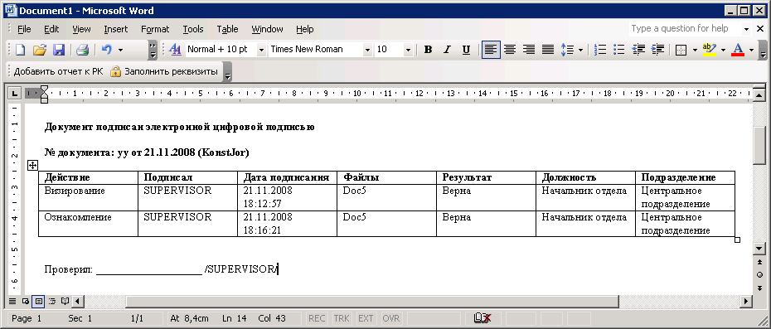Toggle TRK track changes in status bar
Image resolution: width=771 pixels, height=329 pixels.
tap(342, 318)
